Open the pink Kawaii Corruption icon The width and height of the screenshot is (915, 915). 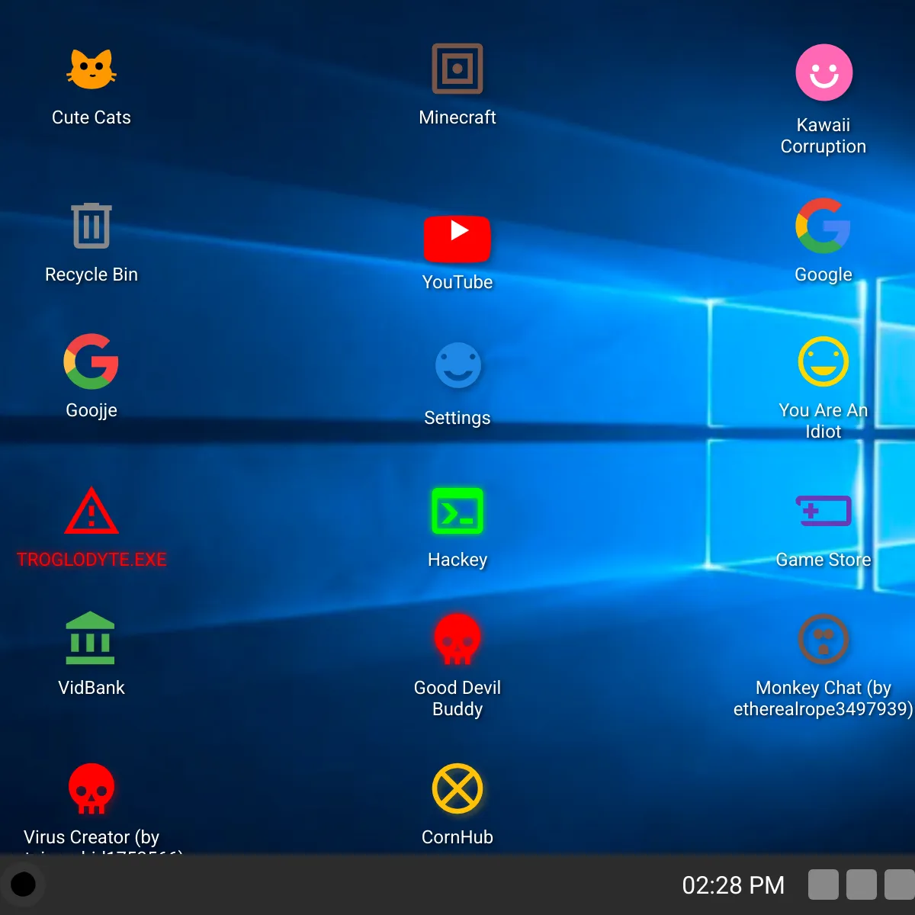click(x=823, y=72)
